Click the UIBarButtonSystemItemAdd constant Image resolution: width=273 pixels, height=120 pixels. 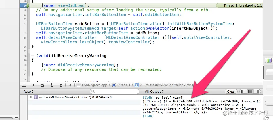[x=70, y=28]
